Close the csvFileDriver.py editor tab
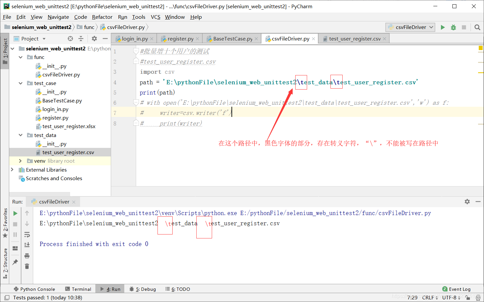484x302 pixels. pyautogui.click(x=314, y=39)
